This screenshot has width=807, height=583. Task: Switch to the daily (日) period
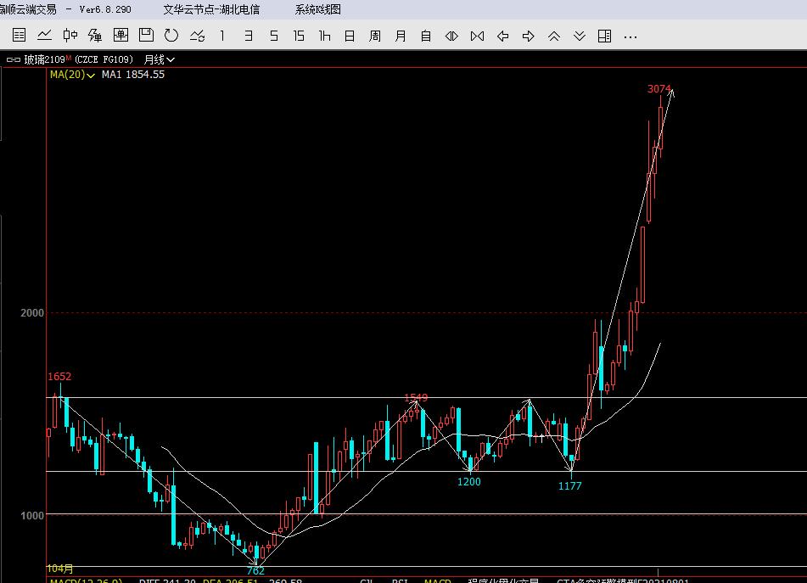point(350,36)
